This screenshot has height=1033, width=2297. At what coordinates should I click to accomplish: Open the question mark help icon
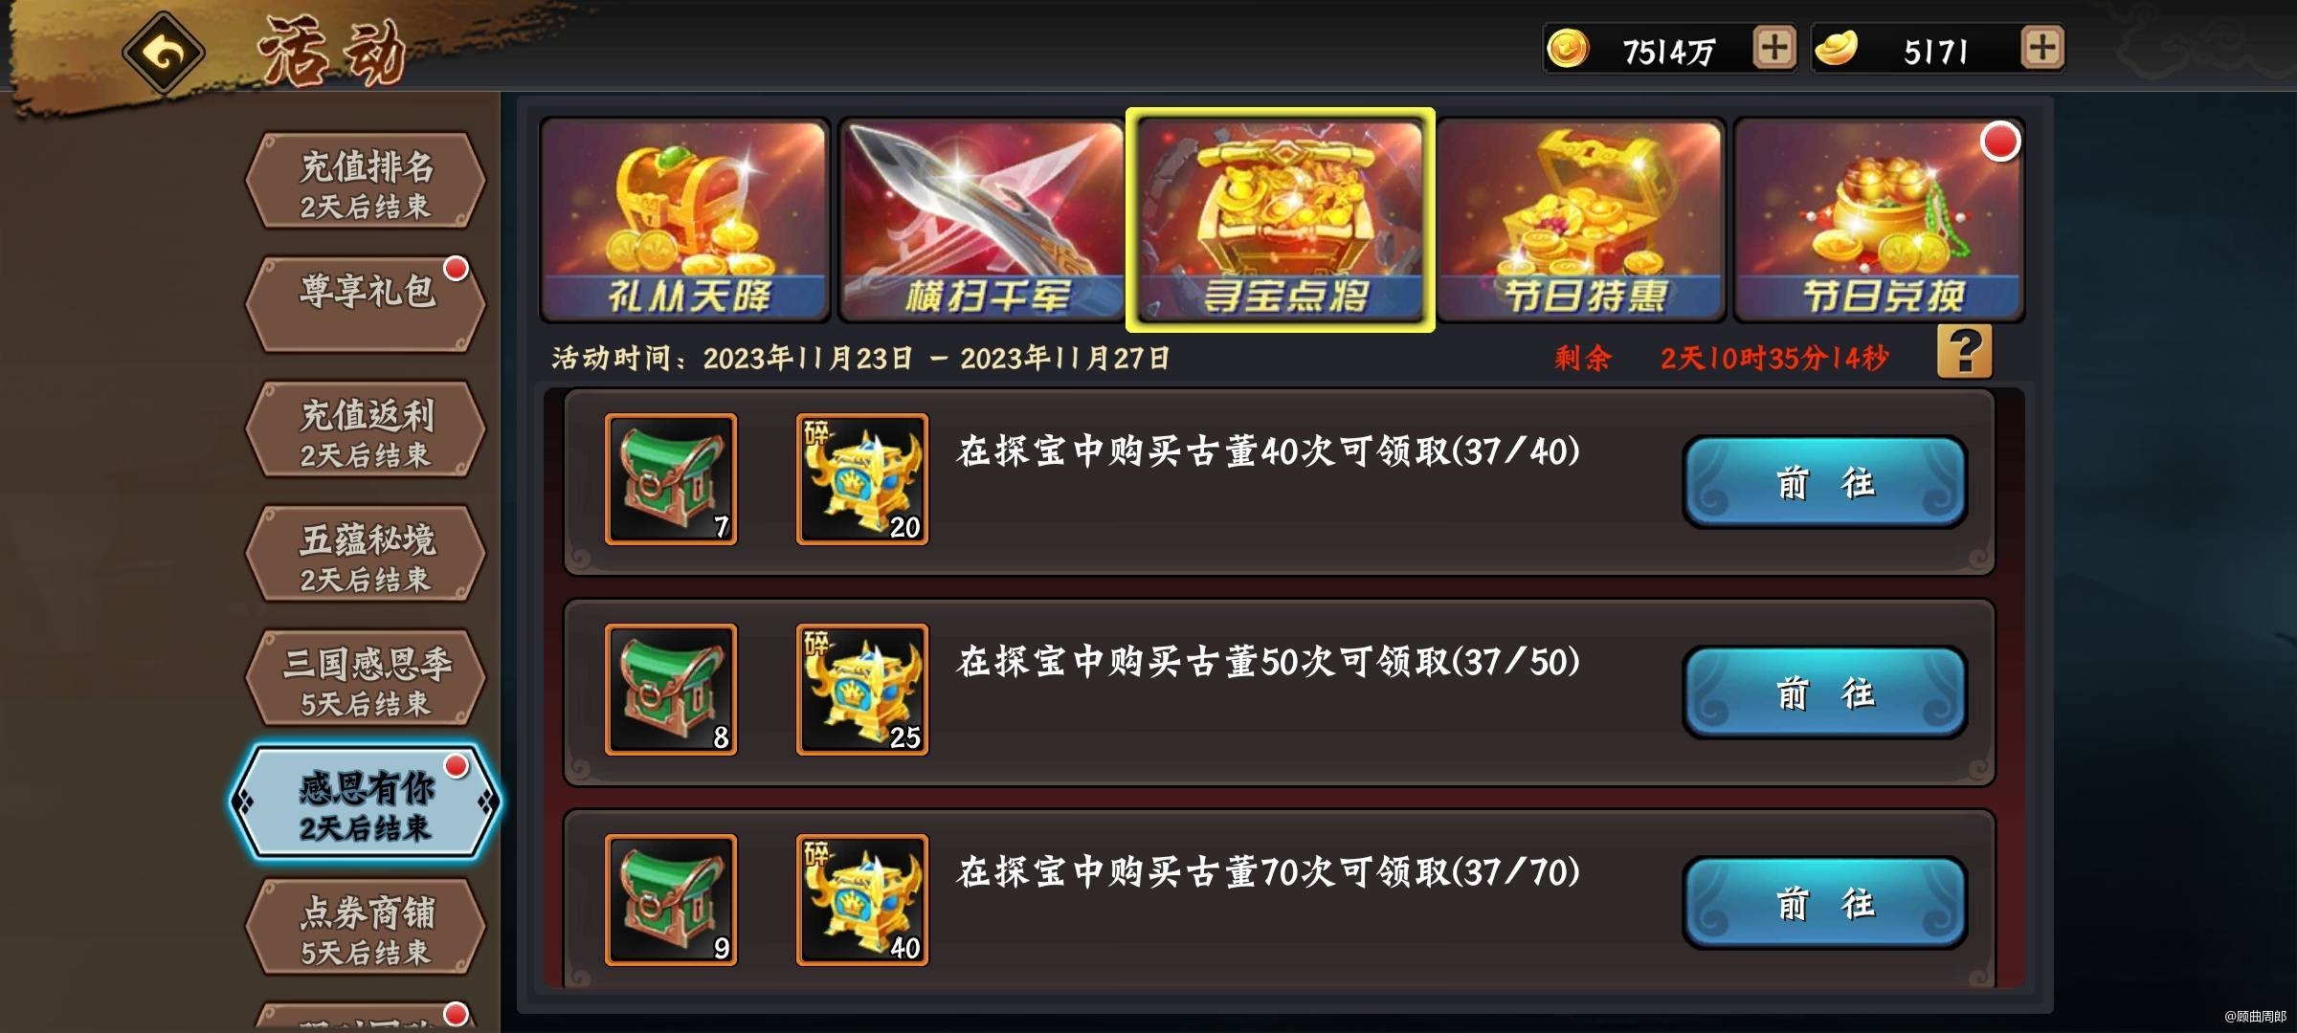[x=1964, y=352]
